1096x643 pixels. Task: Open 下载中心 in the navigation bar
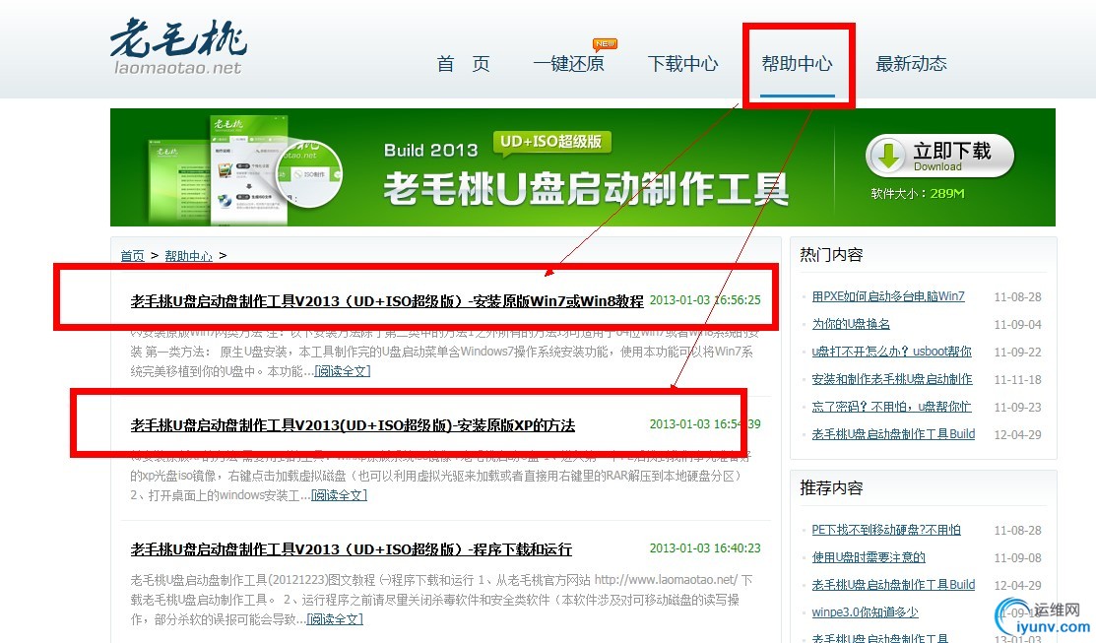point(682,64)
